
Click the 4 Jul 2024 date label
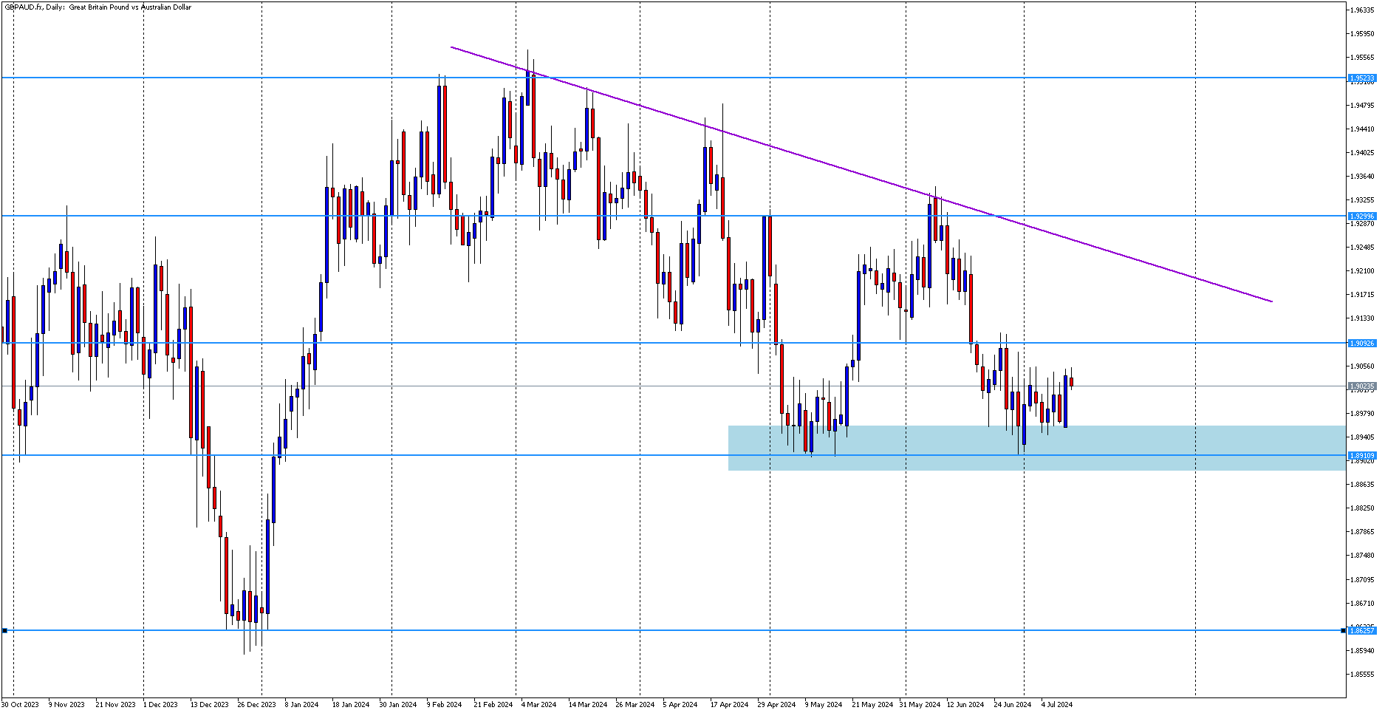pos(1057,705)
